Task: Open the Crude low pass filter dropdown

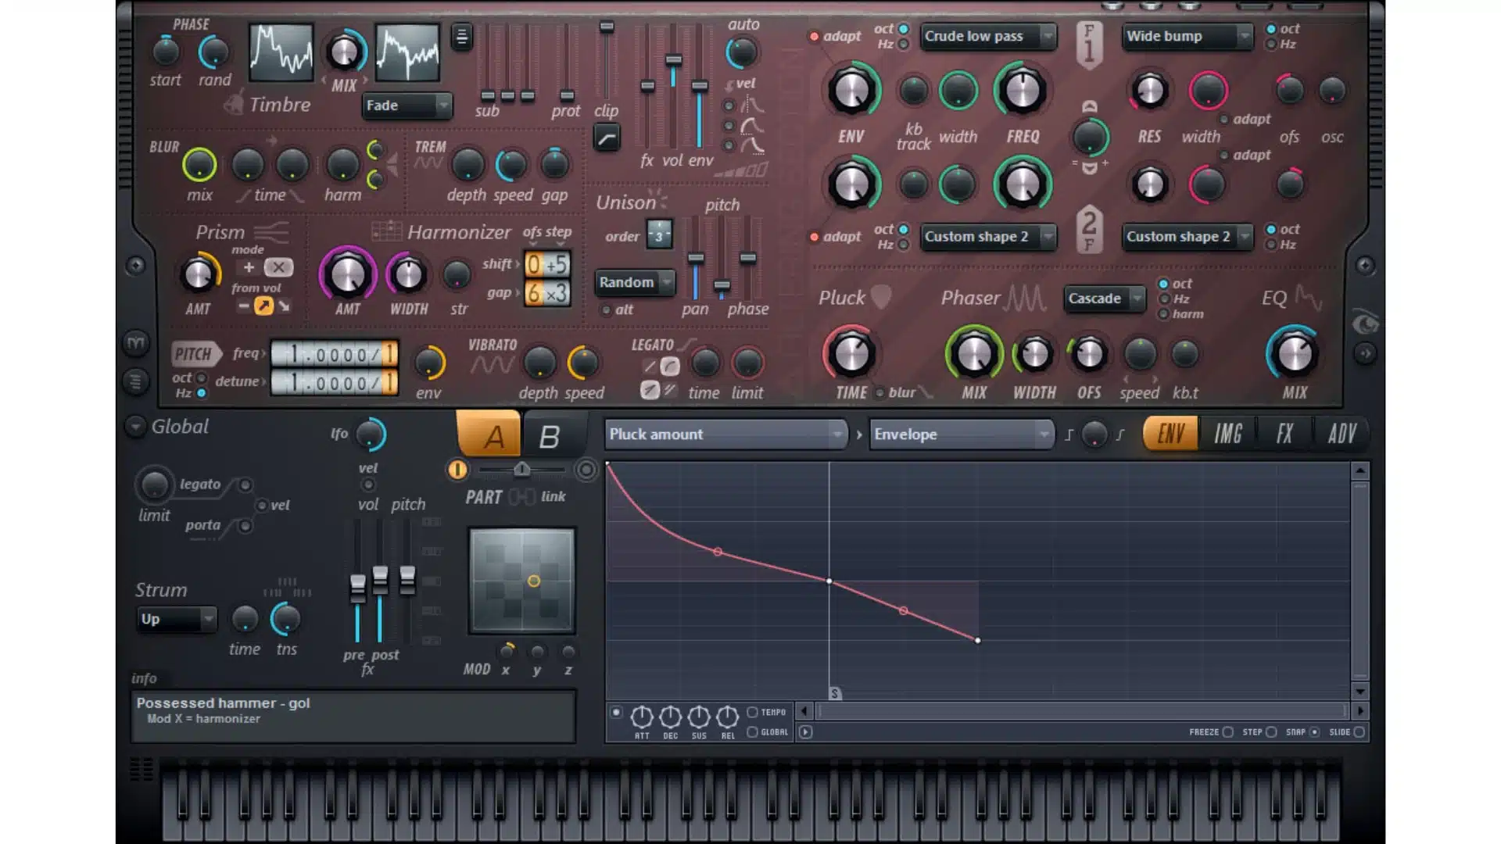Action: [988, 36]
